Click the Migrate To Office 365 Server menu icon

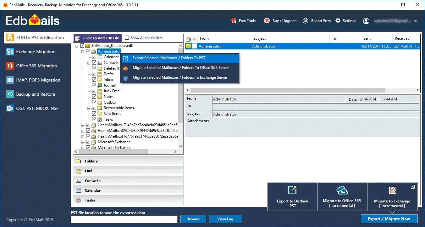(x=125, y=68)
